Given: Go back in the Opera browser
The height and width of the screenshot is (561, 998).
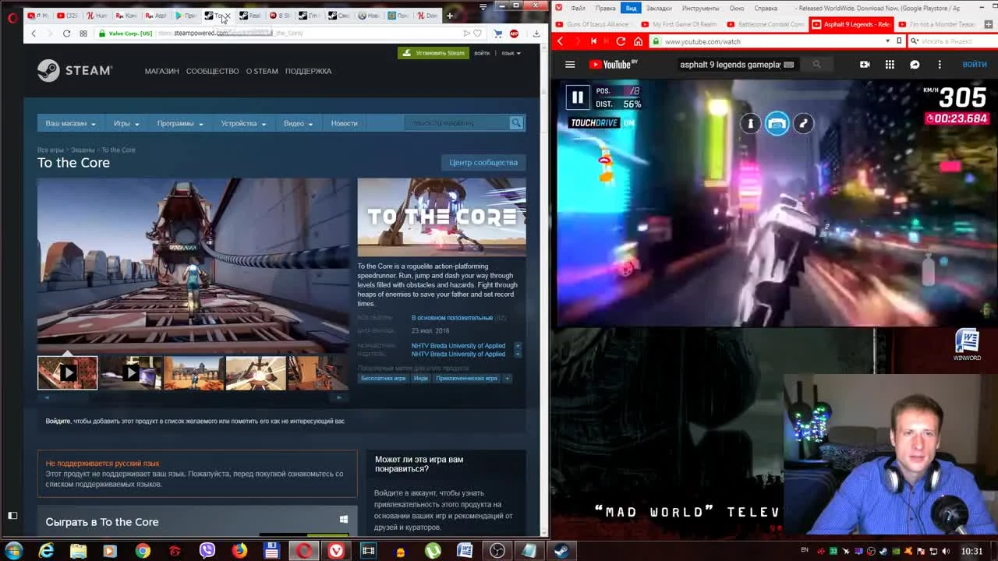Looking at the screenshot, I should click(x=34, y=34).
